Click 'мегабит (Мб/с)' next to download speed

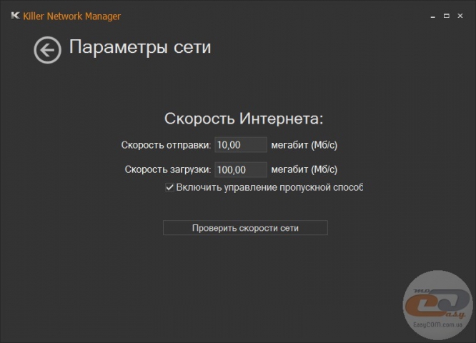coord(304,169)
